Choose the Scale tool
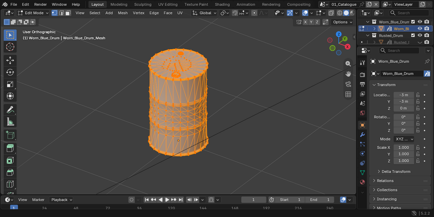This screenshot has width=434, height=217. (x=10, y=84)
